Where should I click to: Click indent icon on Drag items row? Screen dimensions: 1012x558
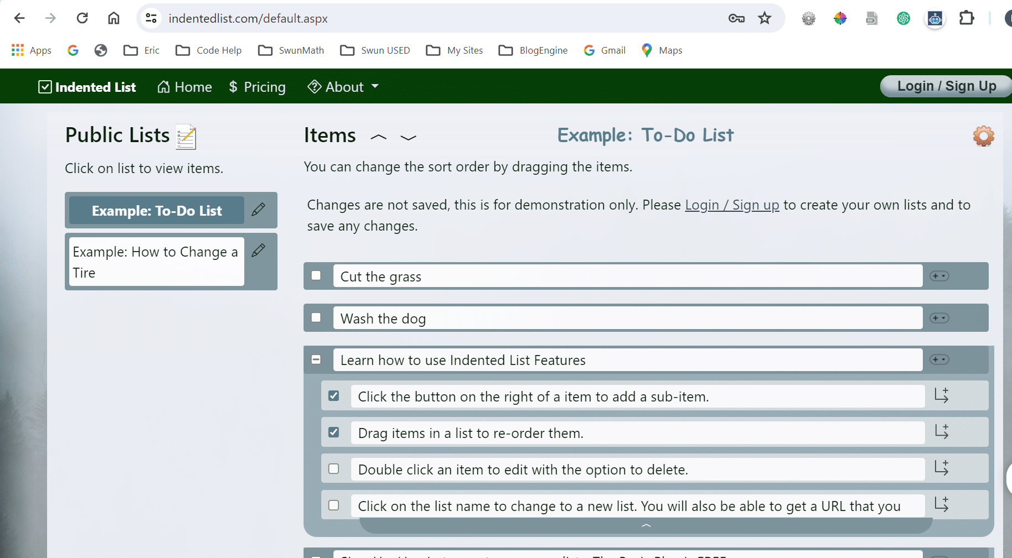coord(941,432)
